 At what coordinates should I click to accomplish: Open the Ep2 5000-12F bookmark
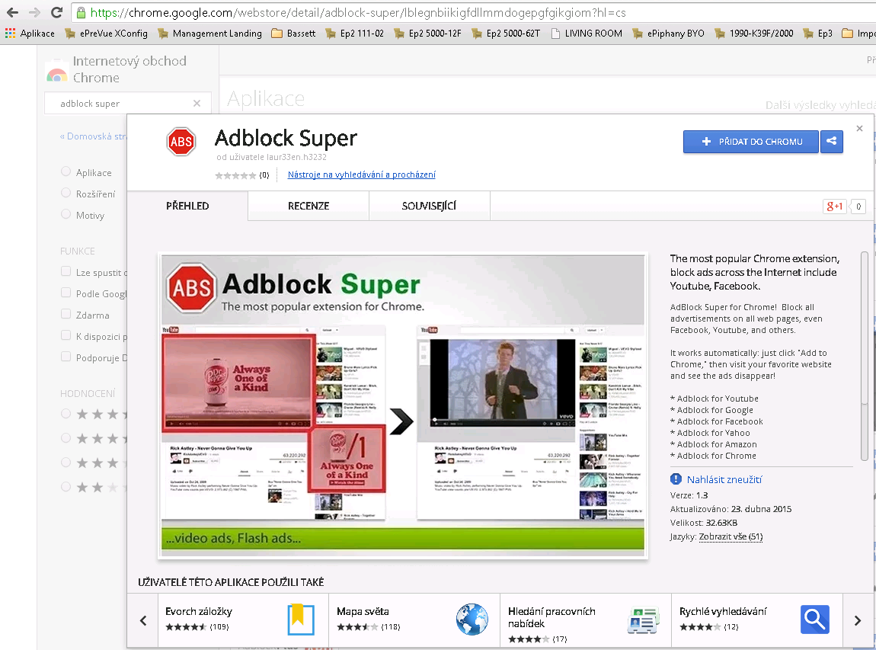(427, 34)
